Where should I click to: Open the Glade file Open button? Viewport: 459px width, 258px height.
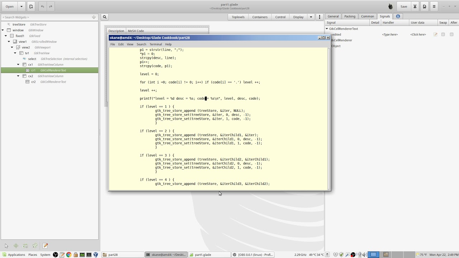coord(10,6)
